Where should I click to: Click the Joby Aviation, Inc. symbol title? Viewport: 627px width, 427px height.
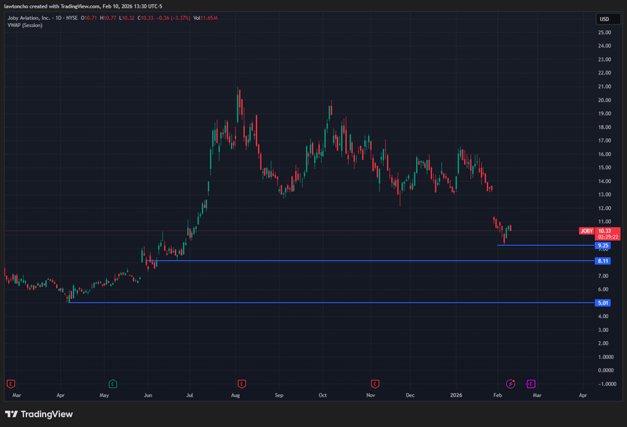click(31, 17)
